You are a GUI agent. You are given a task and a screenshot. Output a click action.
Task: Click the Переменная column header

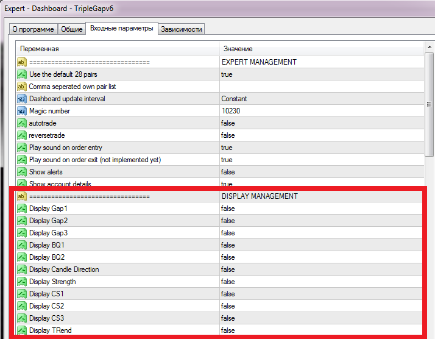click(118, 49)
